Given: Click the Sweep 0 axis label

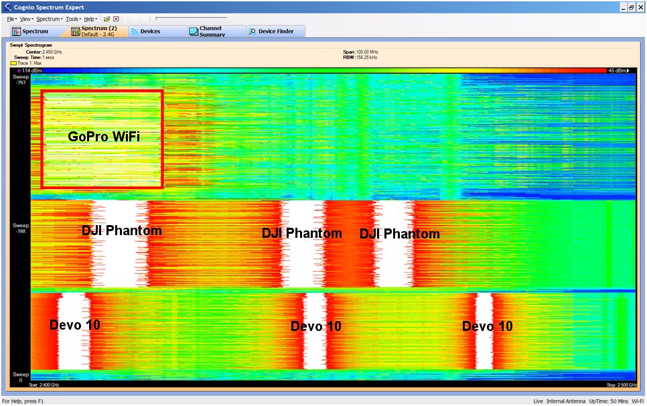Looking at the screenshot, I should [x=21, y=377].
